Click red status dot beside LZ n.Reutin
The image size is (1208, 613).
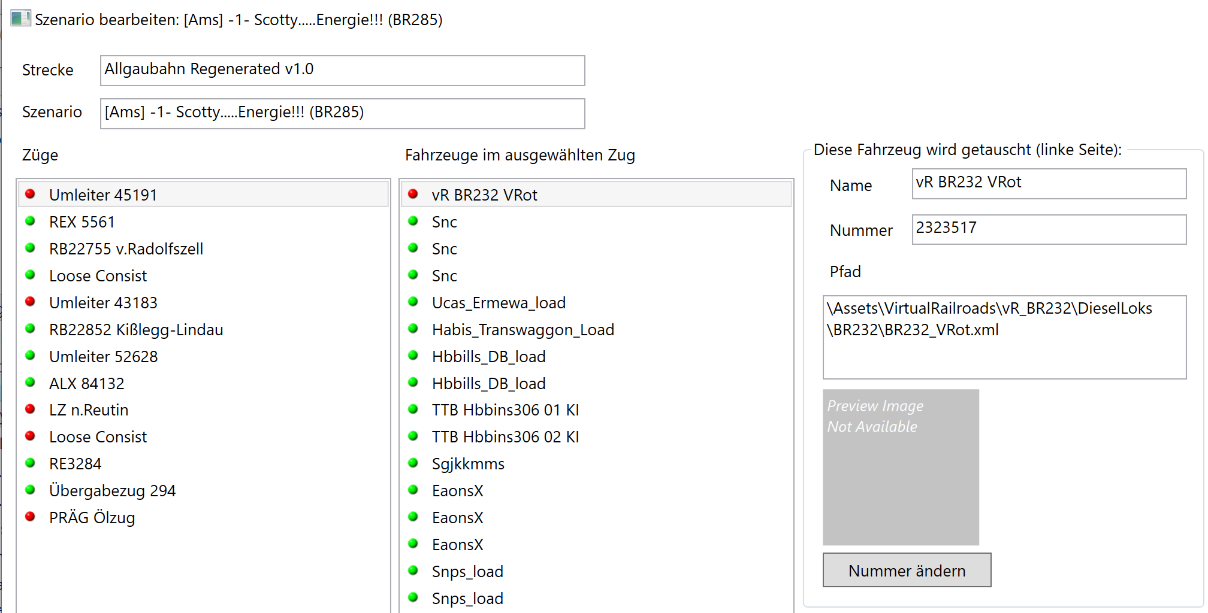click(30, 409)
